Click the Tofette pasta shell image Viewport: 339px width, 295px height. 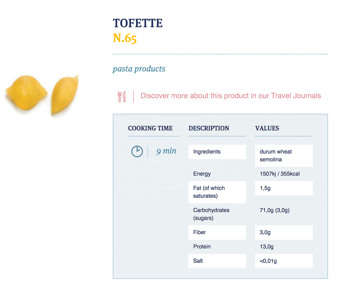click(x=42, y=95)
